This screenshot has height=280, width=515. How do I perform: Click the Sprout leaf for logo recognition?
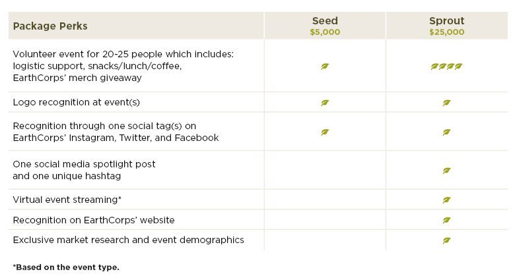[446, 103]
